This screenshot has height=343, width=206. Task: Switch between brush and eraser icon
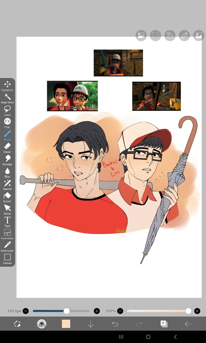(x=17, y=324)
